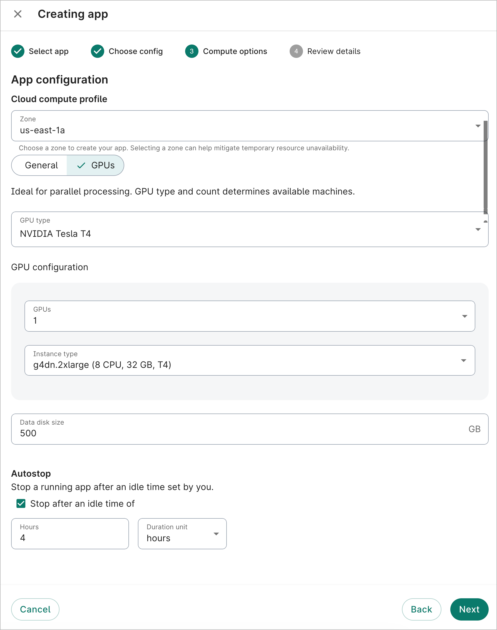Open the Zone dropdown us-east-1a
Screen dimensions: 497x630
(247, 126)
